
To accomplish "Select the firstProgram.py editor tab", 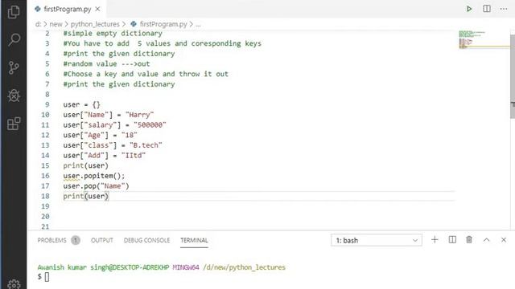I will click(67, 9).
